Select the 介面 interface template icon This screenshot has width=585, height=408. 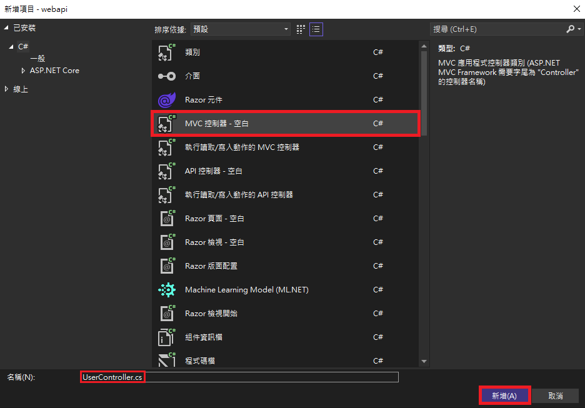click(166, 76)
